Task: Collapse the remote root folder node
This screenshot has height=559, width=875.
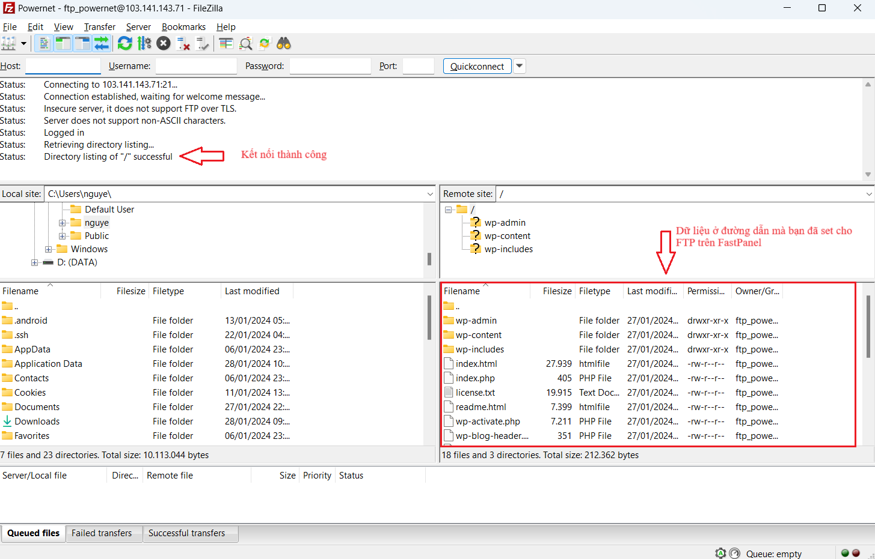Action: pos(448,210)
